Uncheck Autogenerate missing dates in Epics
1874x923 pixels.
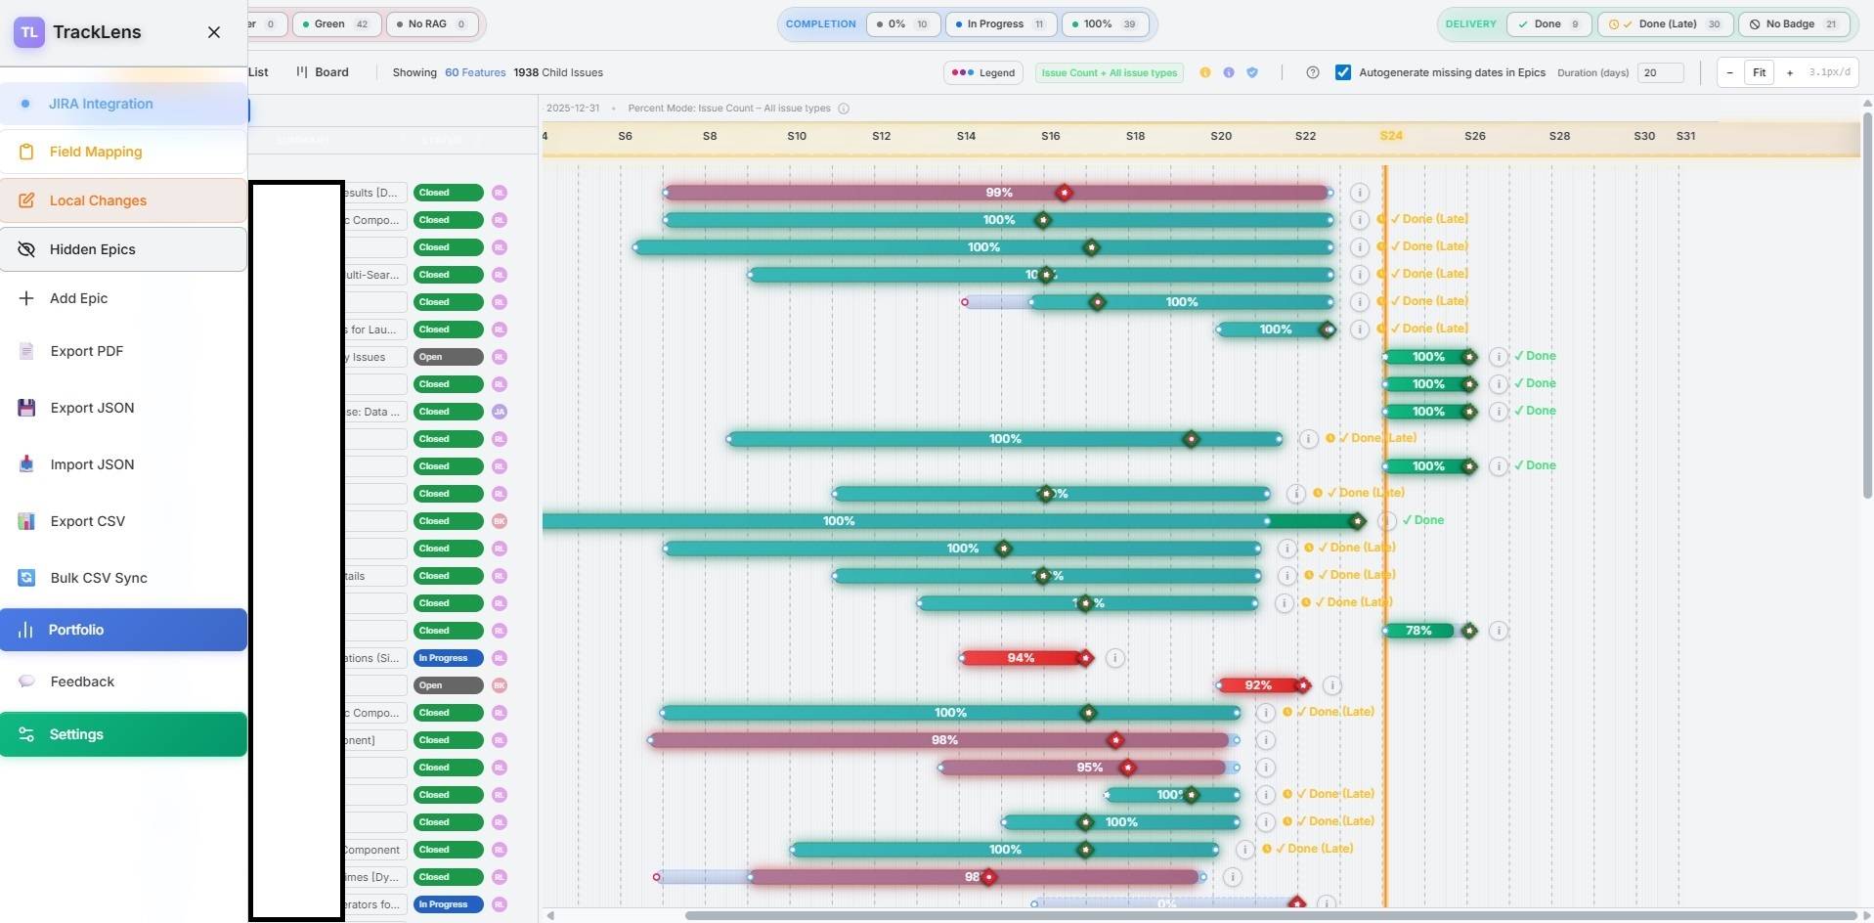1342,72
